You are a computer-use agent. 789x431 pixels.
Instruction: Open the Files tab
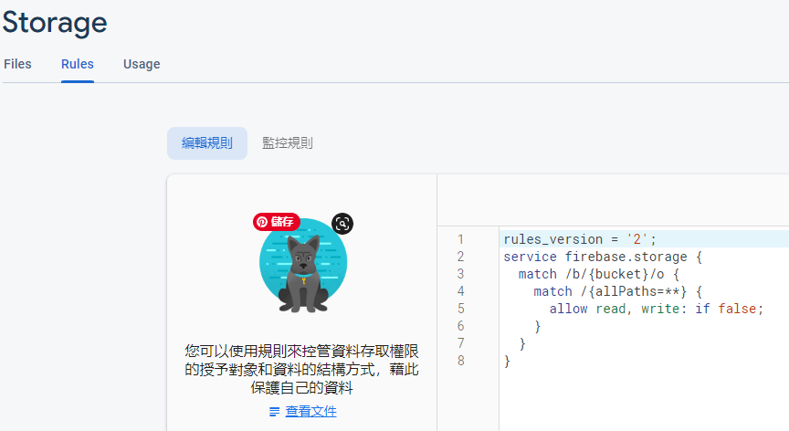(x=17, y=64)
